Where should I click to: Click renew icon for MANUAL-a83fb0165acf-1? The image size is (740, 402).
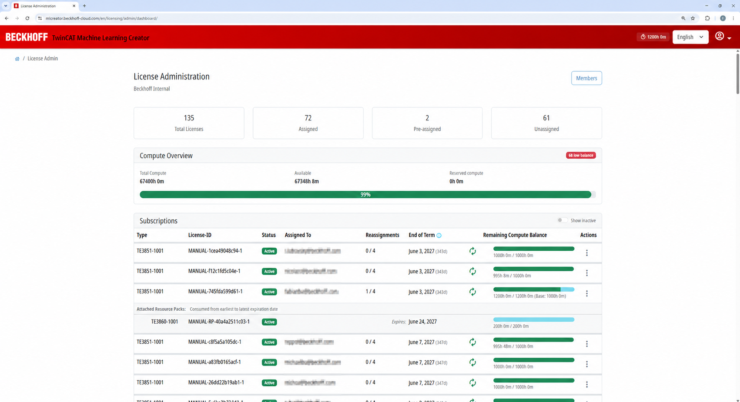(472, 362)
